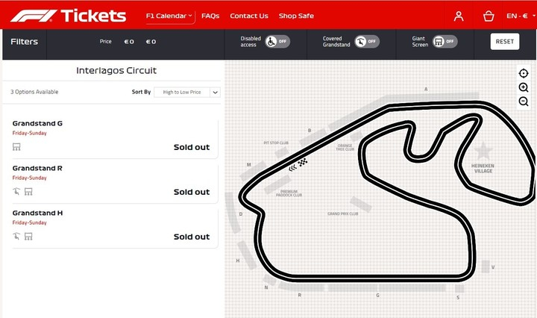537x318 pixels.
Task: Open the EN - € language currency selector
Action: (x=521, y=16)
